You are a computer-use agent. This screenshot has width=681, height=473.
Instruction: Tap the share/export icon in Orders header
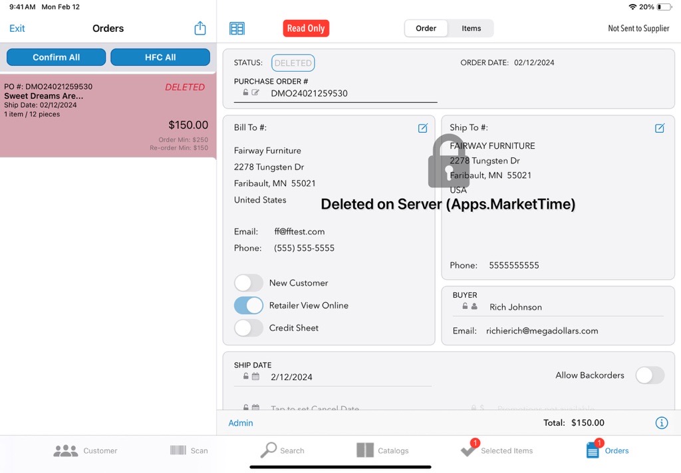(200, 28)
